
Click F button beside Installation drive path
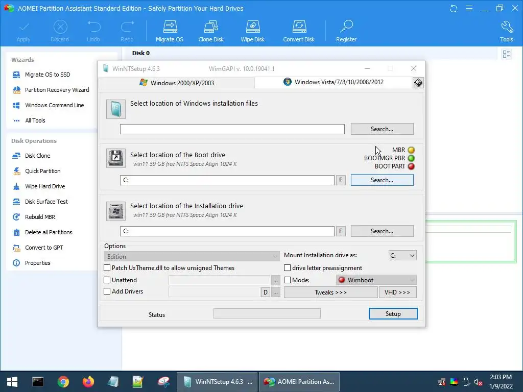tap(341, 231)
